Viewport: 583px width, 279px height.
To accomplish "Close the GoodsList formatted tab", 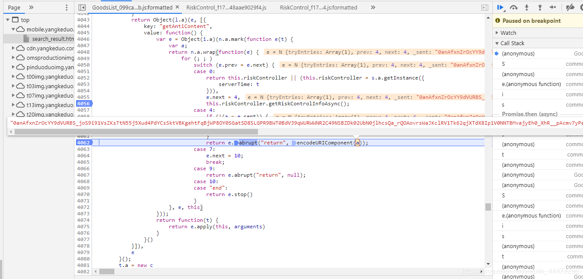I will coord(177,7).
